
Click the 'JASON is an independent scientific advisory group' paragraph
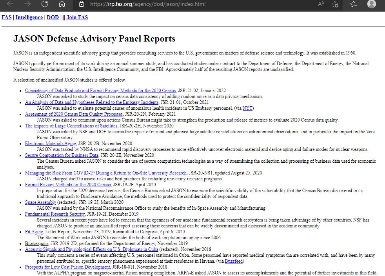pyautogui.click(x=185, y=53)
